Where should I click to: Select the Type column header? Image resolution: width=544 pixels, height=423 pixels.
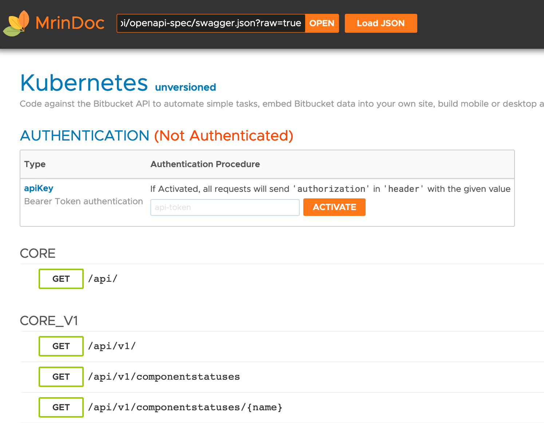[x=35, y=164]
